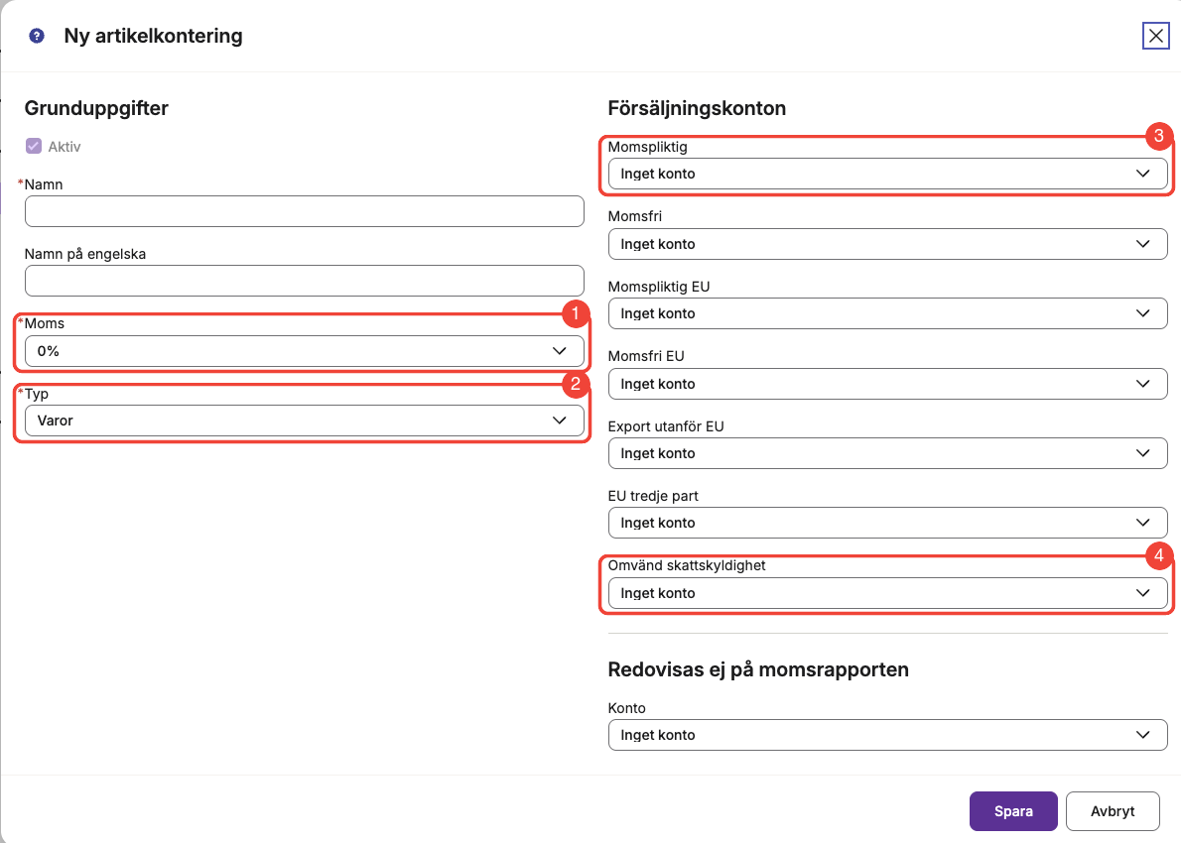The width and height of the screenshot is (1181, 843).
Task: Click the help question mark icon
Action: [36, 36]
